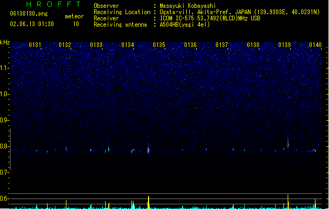Click the 0136 time marker
Screen dimensions: 329x209
(190, 45)
